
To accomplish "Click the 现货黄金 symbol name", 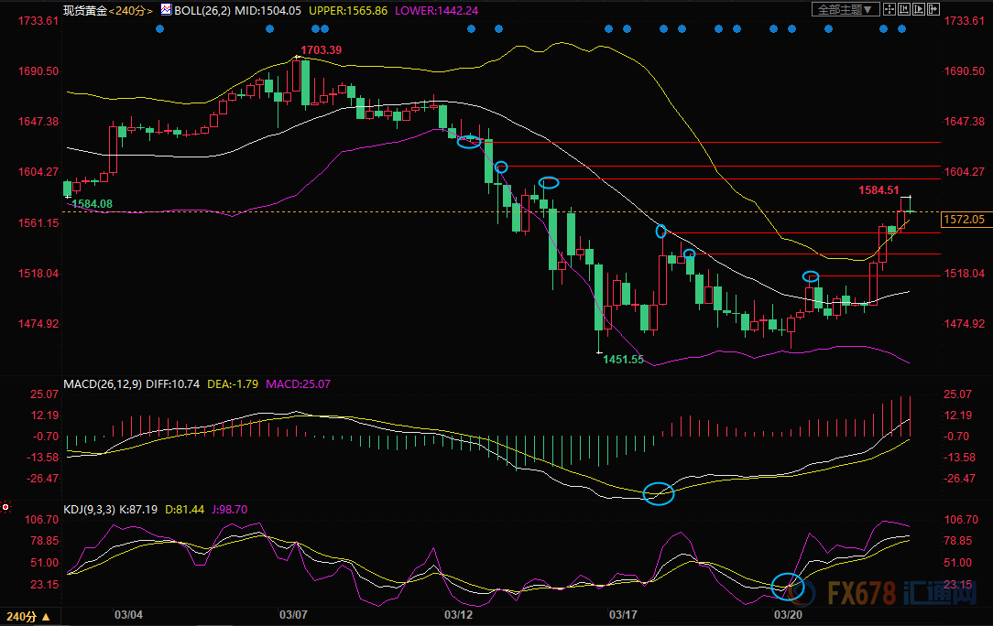I will coord(85,11).
